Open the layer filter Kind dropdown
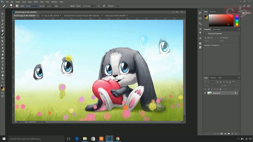 click(x=210, y=82)
